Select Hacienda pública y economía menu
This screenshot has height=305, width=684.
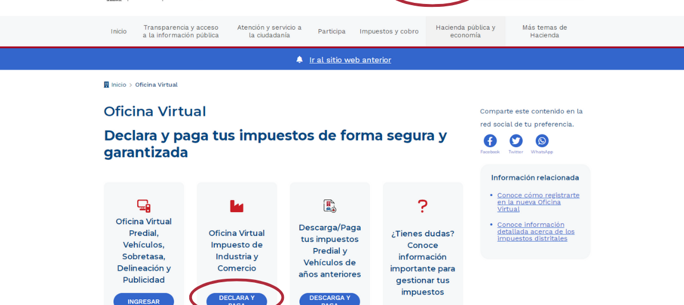[465, 31]
